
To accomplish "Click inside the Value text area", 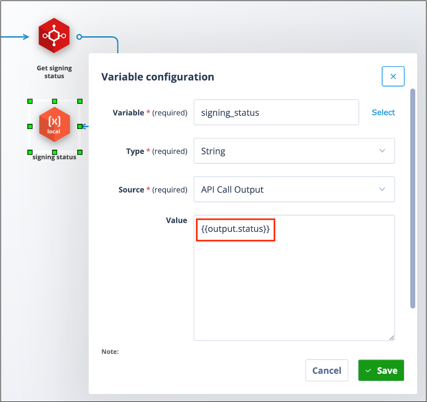I will (294, 278).
